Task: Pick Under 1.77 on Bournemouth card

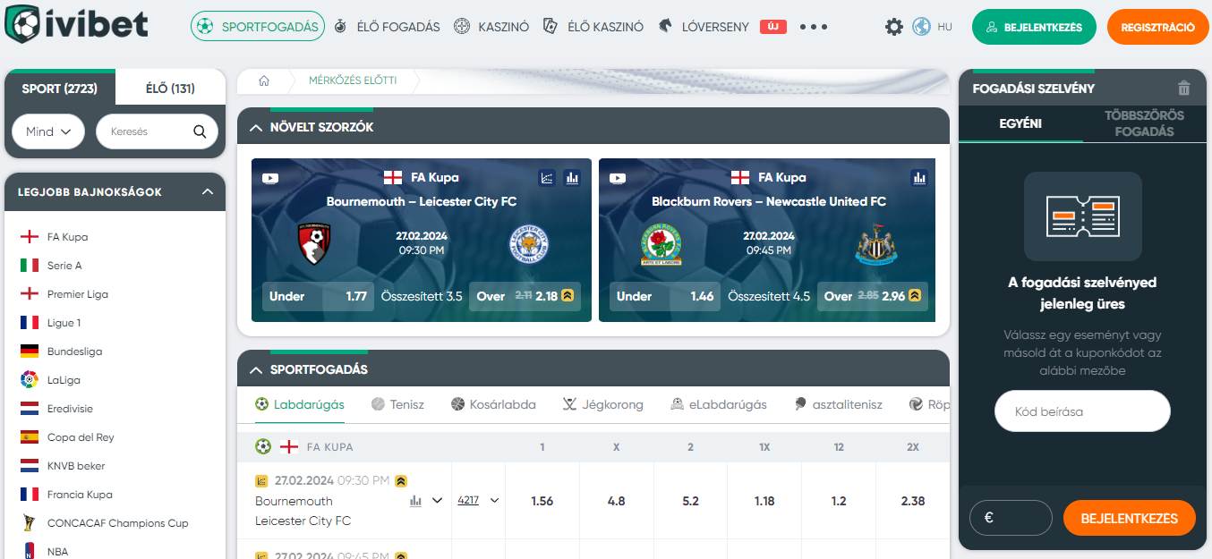Action: [318, 296]
